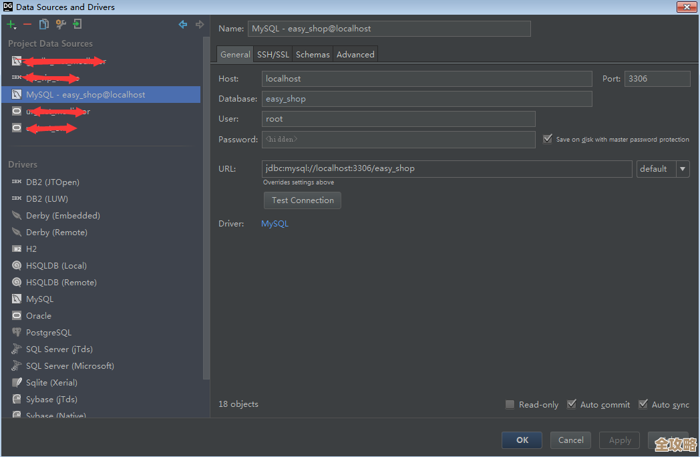The height and width of the screenshot is (457, 700).
Task: Follow the MySQL driver link
Action: pos(275,224)
